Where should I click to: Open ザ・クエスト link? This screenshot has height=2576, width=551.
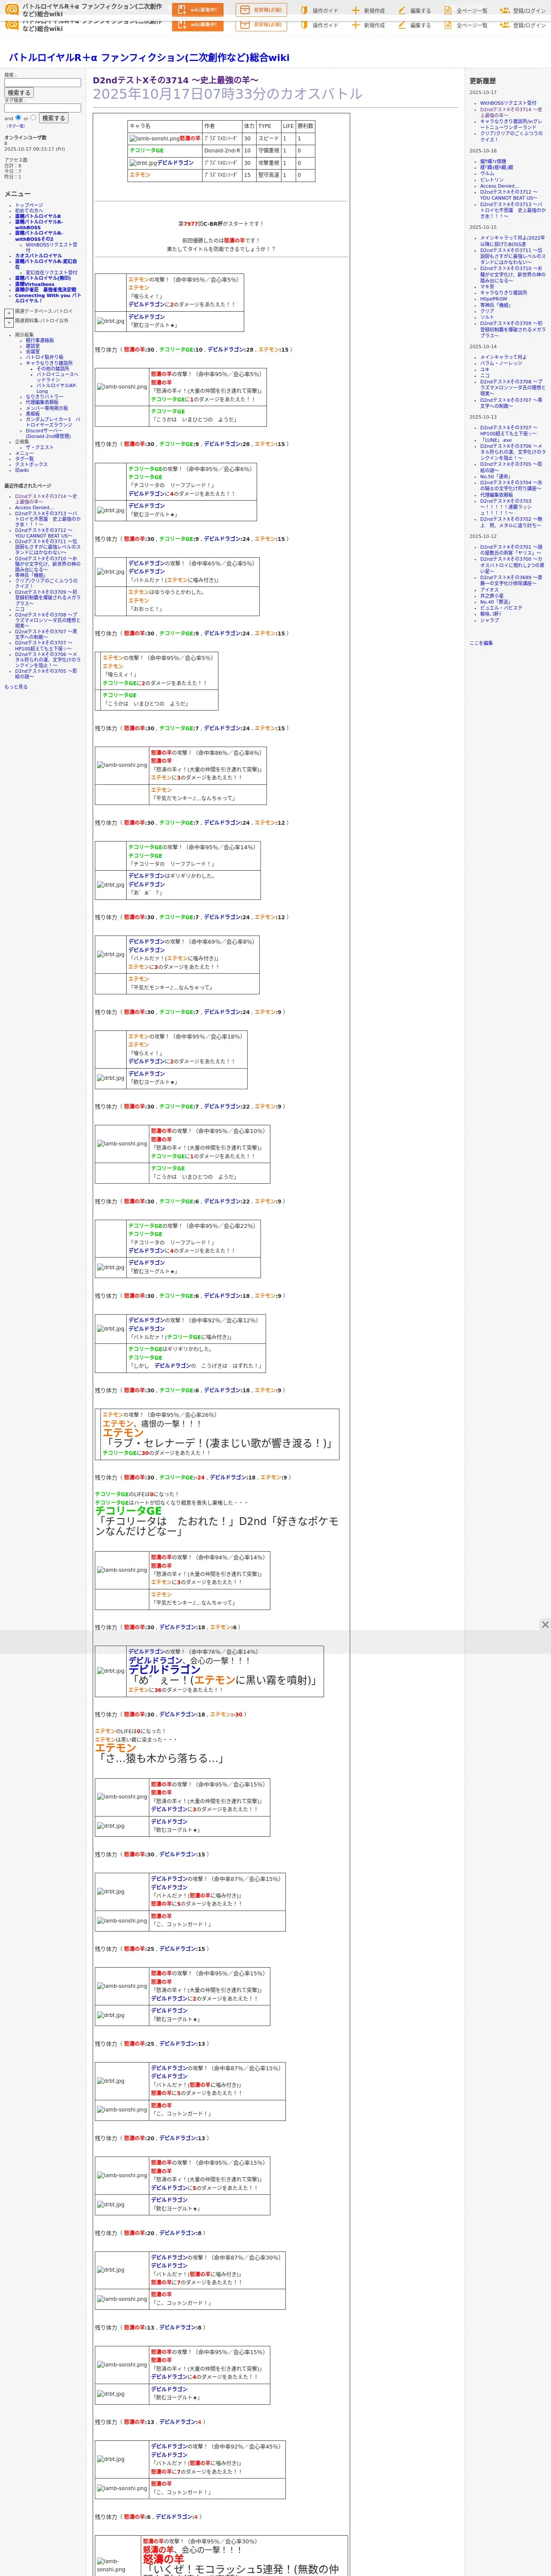[40, 447]
